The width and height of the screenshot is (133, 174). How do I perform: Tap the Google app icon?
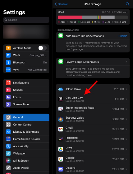[x=61, y=159]
